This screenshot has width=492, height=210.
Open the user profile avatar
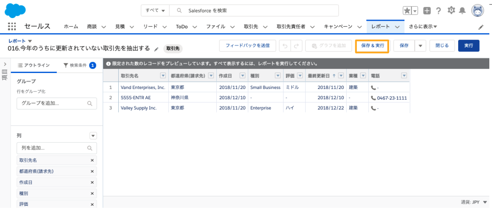(477, 11)
